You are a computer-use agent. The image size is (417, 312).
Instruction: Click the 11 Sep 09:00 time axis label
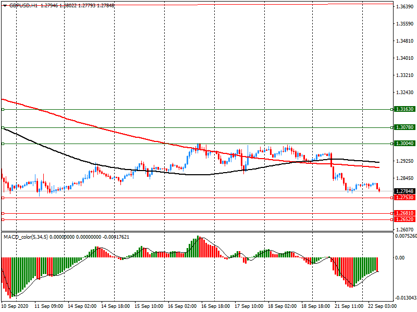[49, 306]
